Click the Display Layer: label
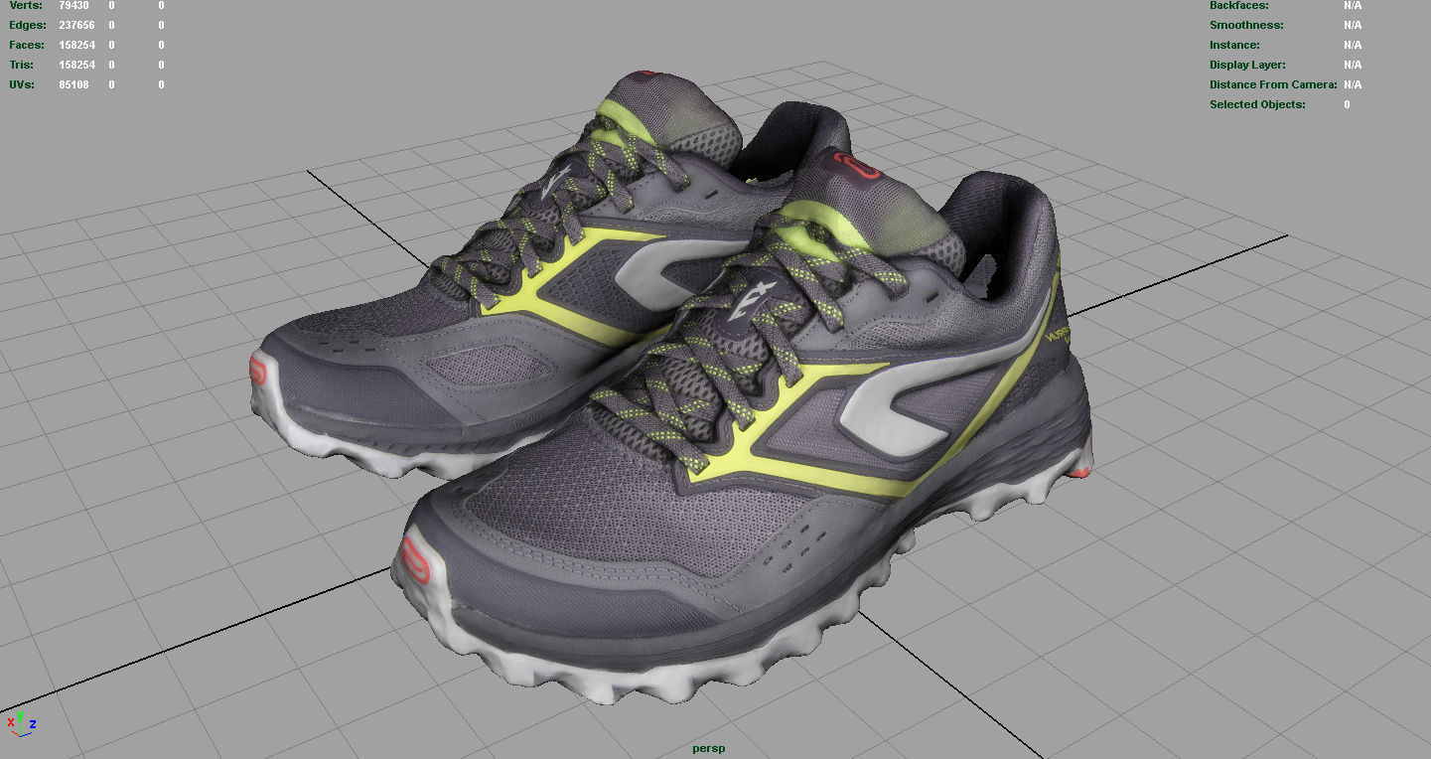1431x759 pixels. point(1247,65)
